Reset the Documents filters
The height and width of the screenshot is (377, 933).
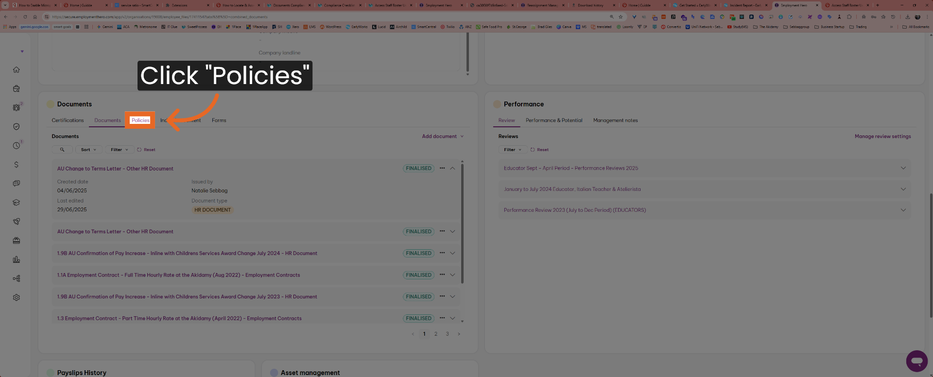pos(146,150)
